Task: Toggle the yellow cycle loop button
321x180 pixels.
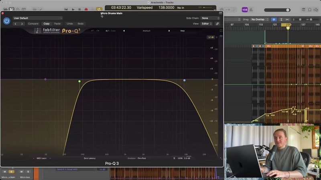Action: pos(99,9)
